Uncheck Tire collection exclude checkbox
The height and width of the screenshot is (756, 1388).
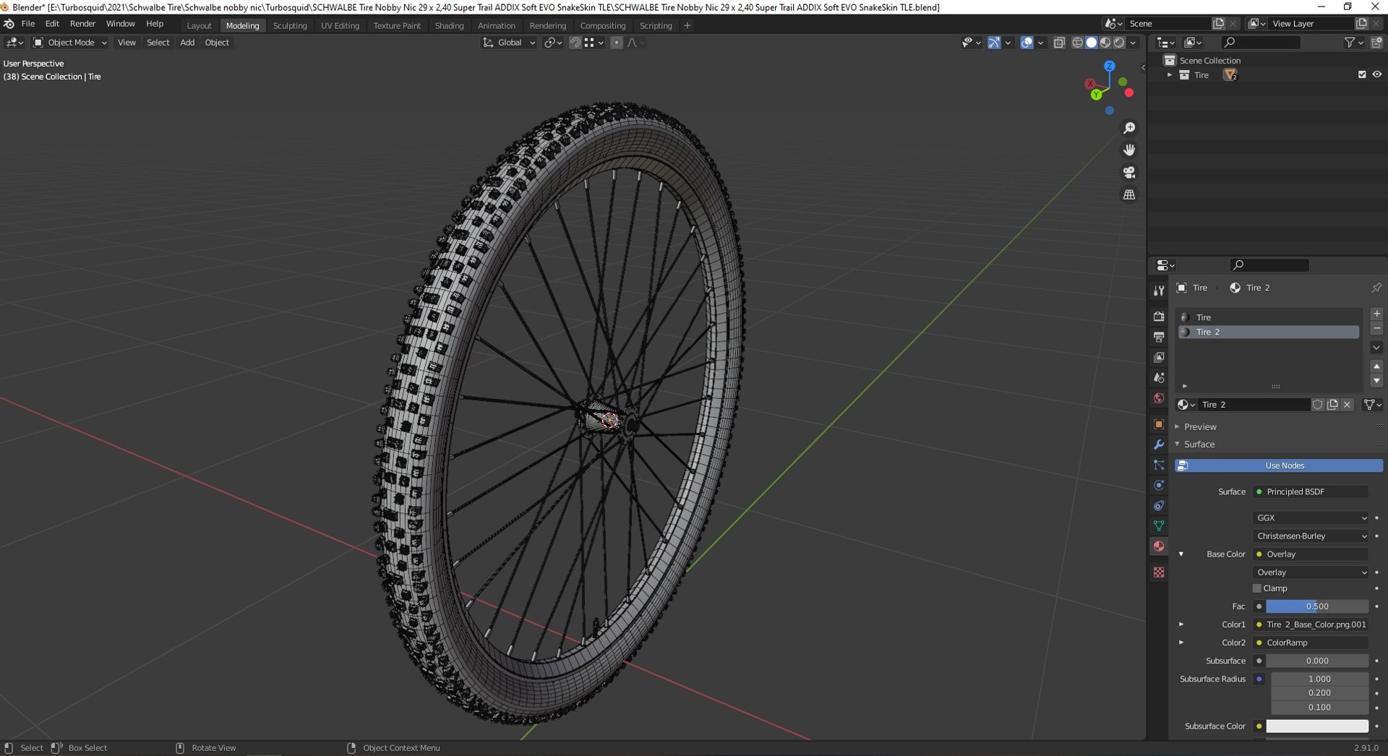(1362, 74)
